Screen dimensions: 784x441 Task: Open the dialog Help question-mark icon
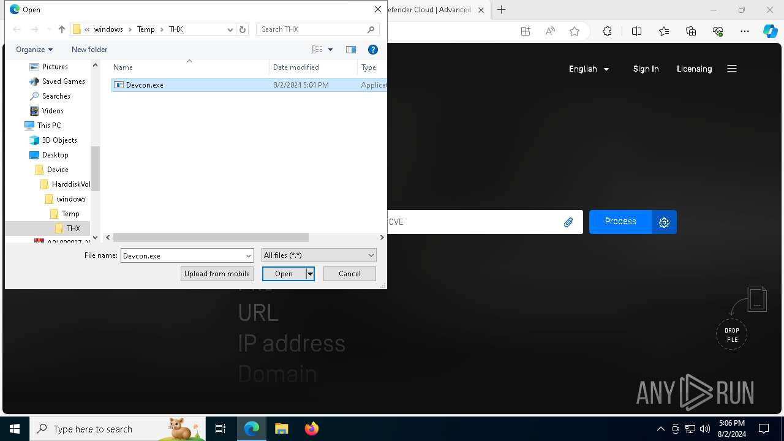(x=373, y=50)
